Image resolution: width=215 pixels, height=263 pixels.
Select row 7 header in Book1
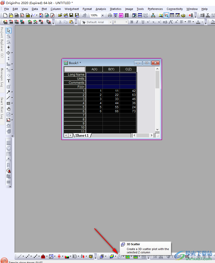click(x=75, y=115)
